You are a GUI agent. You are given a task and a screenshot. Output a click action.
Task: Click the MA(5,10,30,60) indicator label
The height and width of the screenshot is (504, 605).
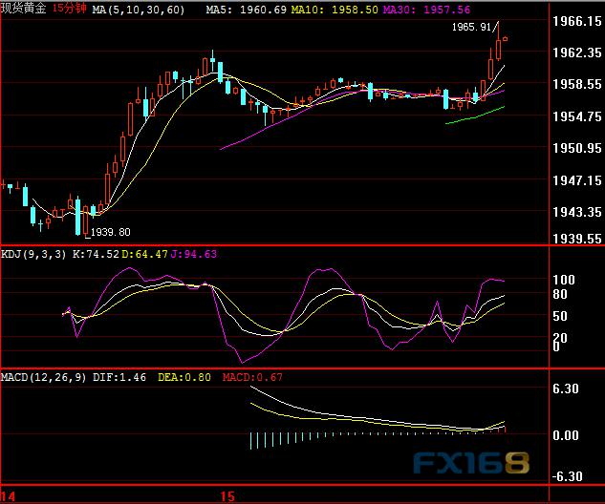tap(139, 10)
